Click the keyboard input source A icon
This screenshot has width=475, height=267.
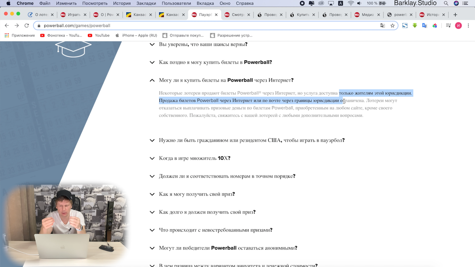(341, 3)
